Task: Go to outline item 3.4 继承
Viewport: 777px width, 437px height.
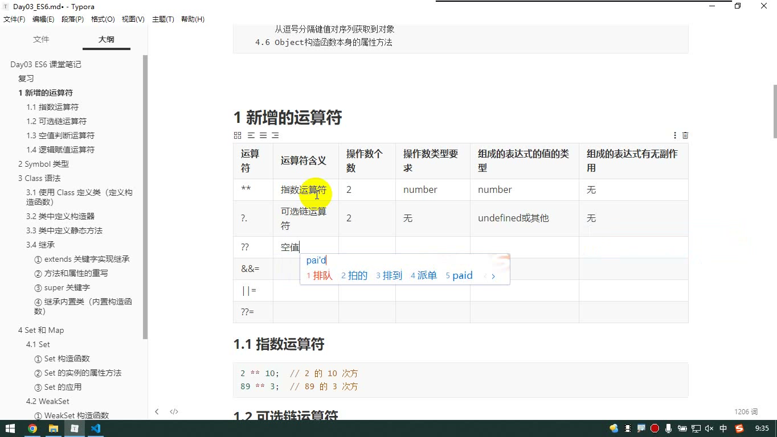Action: 40,245
